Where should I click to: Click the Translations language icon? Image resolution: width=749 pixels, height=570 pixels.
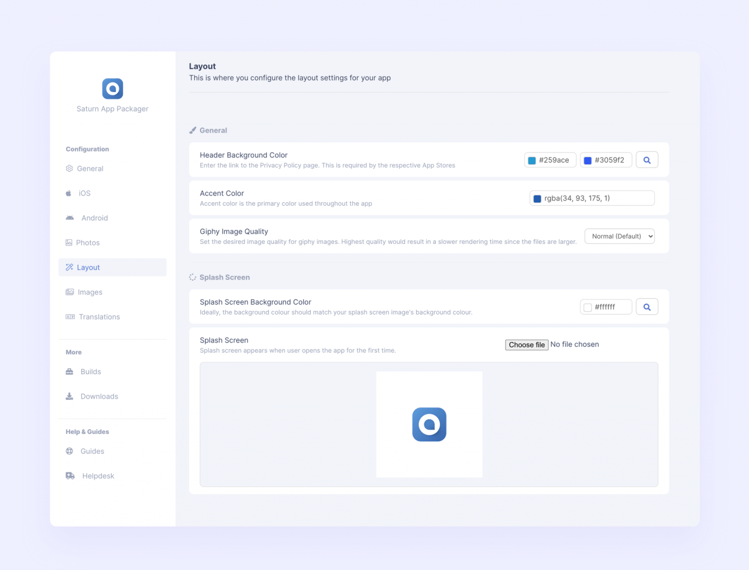tap(70, 317)
